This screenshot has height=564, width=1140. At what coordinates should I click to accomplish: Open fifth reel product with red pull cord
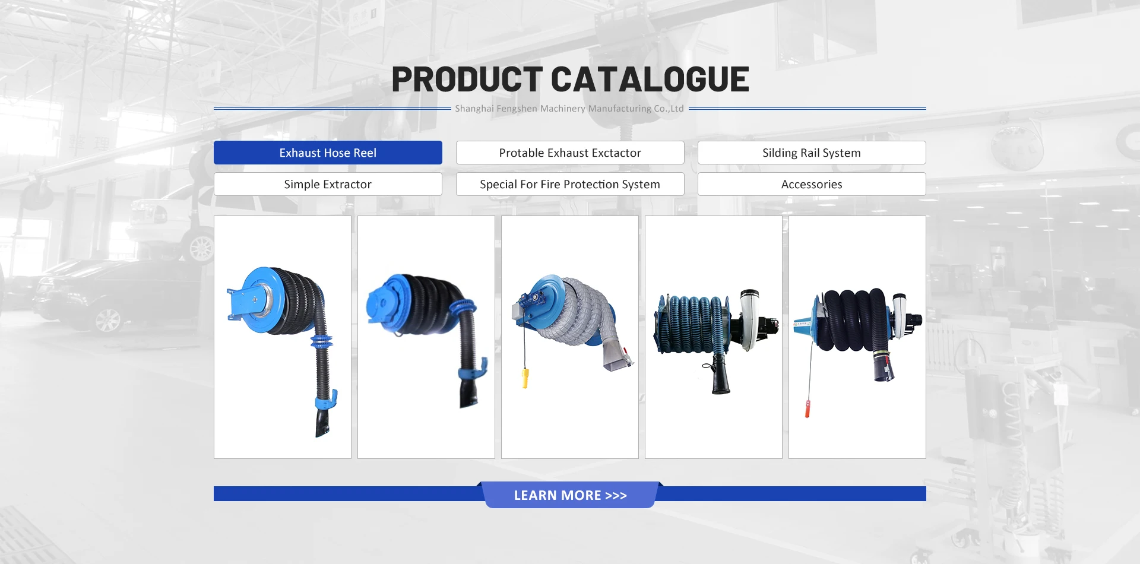pos(857,337)
